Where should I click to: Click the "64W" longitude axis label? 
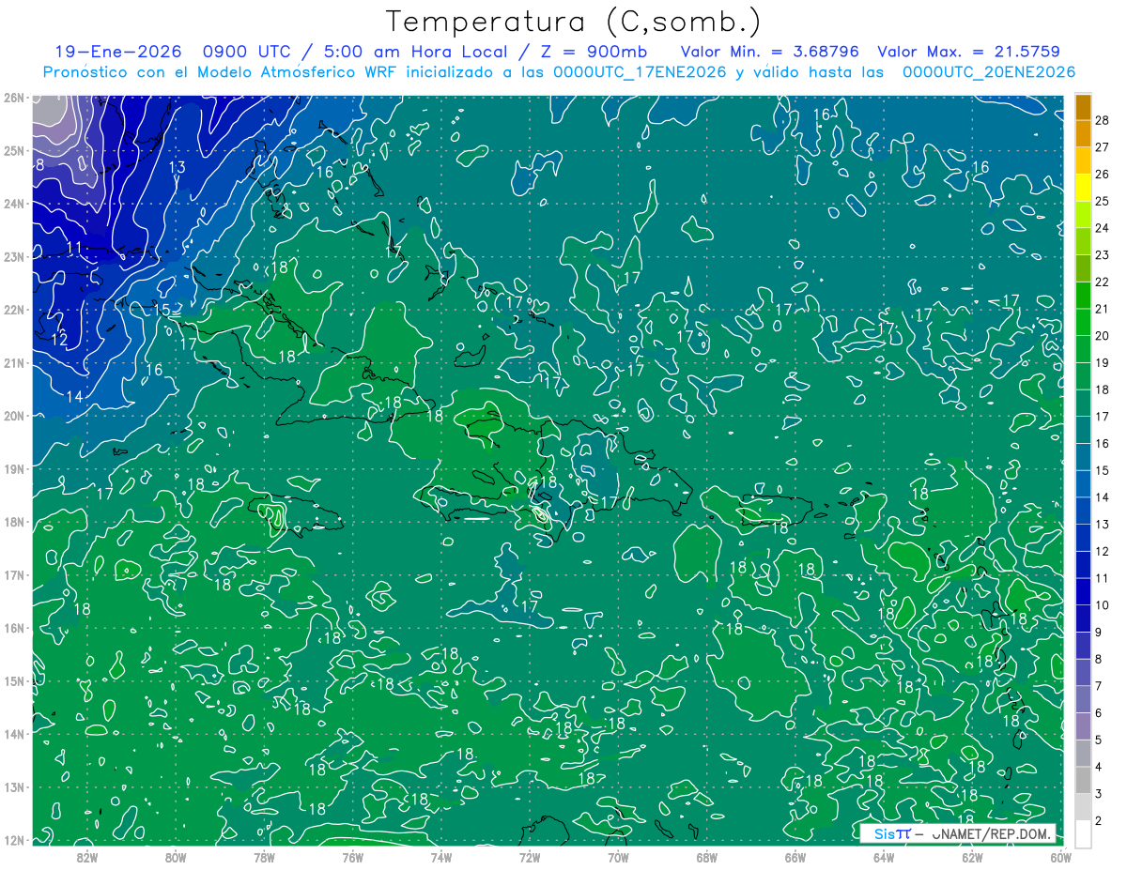point(883,857)
